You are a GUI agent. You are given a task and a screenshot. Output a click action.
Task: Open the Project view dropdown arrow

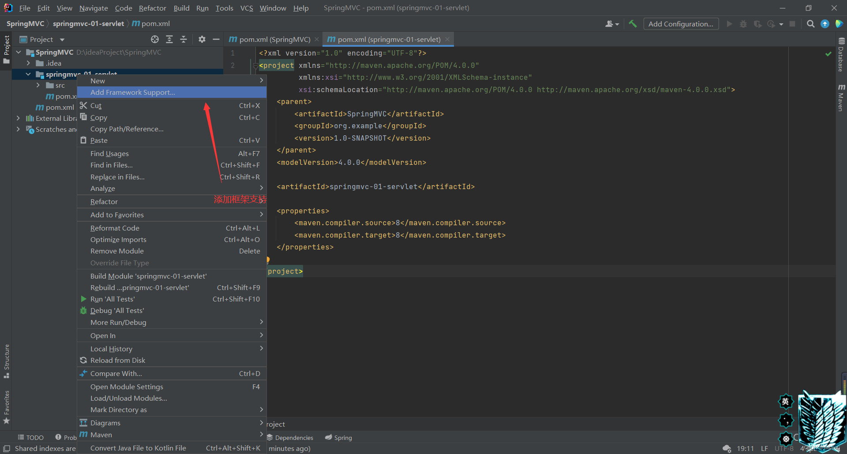[62, 40]
